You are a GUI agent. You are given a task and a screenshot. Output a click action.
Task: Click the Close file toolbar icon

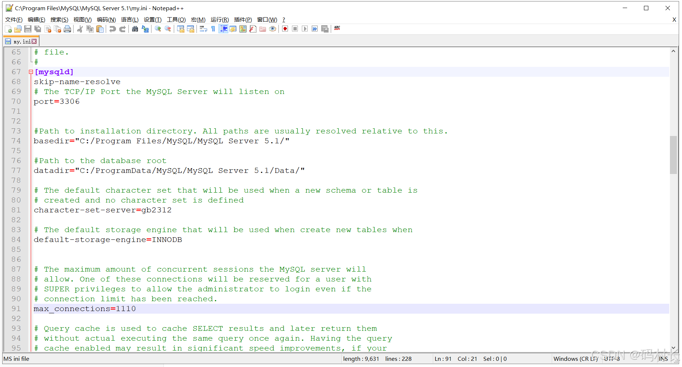click(x=48, y=29)
